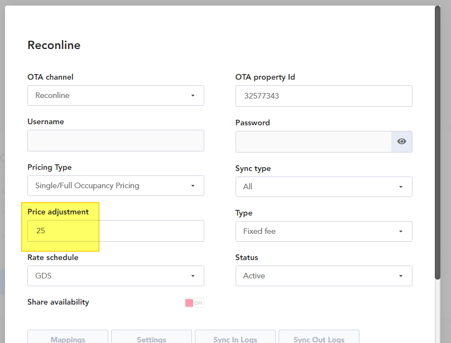The width and height of the screenshot is (451, 343).
Task: Click the Rate schedule label
Action: (x=52, y=257)
